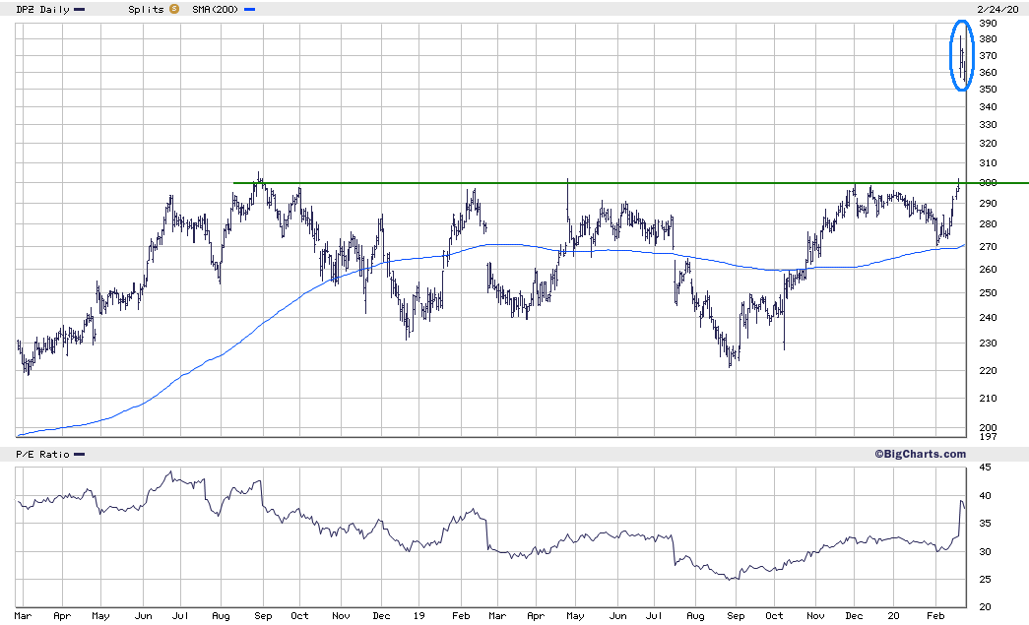Click the Feb label near chart end
1029x625 pixels.
[935, 616]
